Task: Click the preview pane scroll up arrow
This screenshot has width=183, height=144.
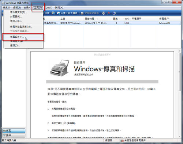Action: (x=179, y=51)
